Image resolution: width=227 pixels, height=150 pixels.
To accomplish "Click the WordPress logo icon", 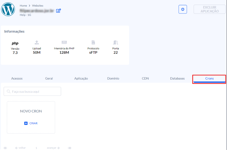I will click(x=8, y=9).
